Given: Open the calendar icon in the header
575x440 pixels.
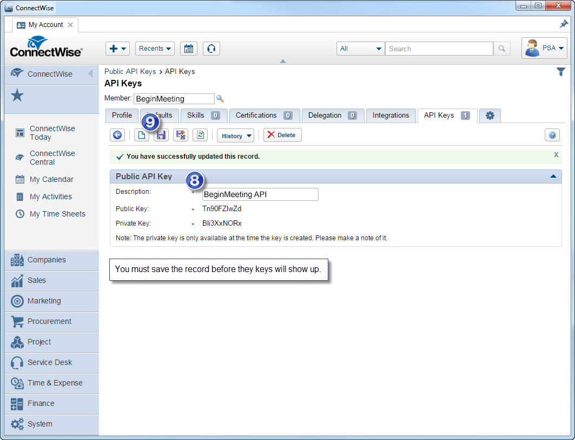Looking at the screenshot, I should tap(188, 49).
